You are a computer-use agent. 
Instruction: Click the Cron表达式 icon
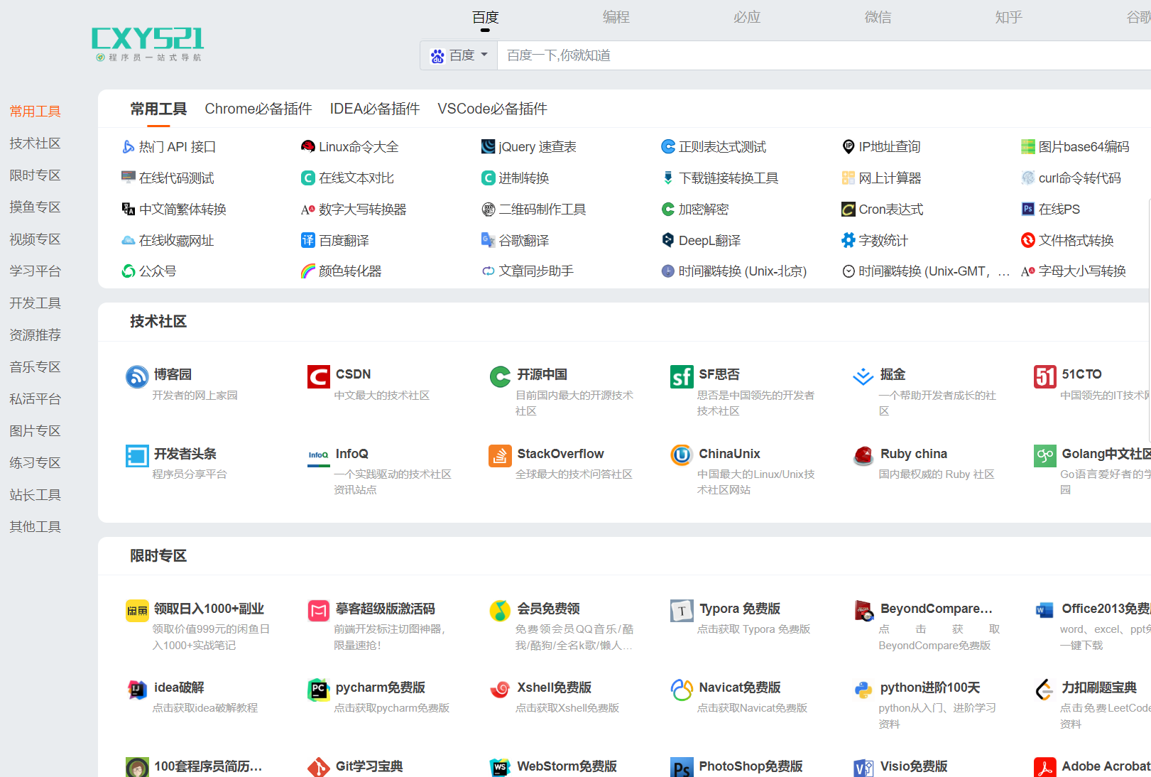(x=848, y=209)
